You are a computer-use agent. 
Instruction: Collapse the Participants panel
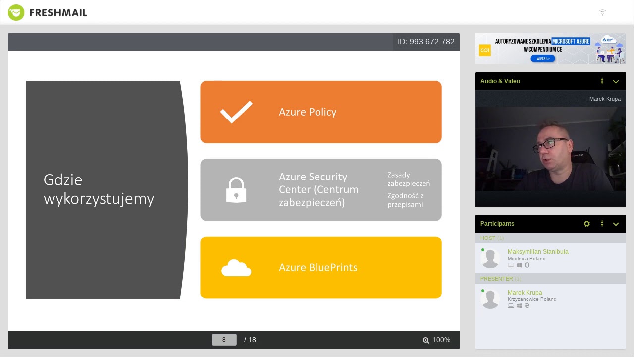[x=616, y=224]
